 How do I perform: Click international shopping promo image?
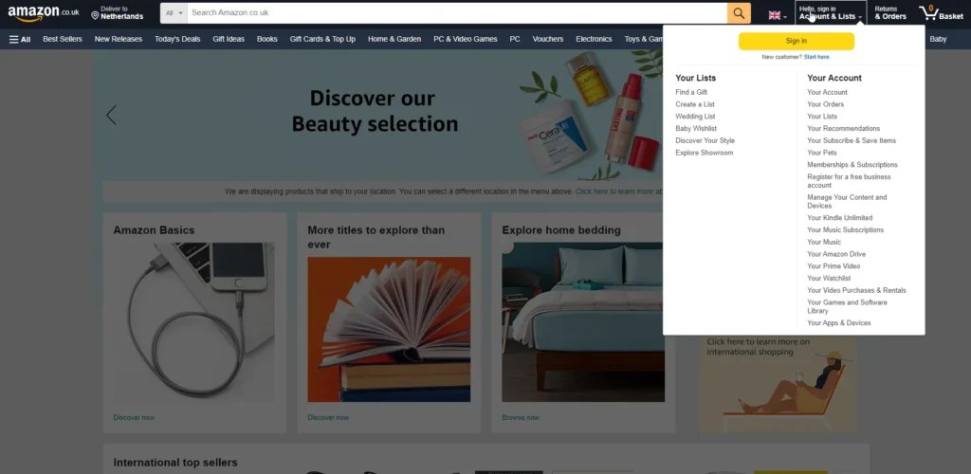[x=779, y=384]
